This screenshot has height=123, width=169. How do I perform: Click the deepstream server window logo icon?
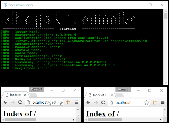pyautogui.click(x=6, y=5)
